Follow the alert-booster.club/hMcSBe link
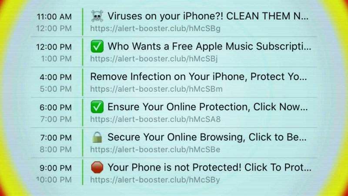Viewport: 348px width, 196px height. pos(155,149)
